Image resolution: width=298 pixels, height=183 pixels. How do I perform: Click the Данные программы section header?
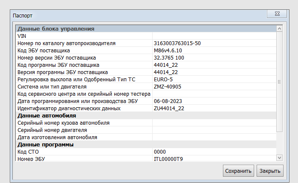[x=146, y=145]
